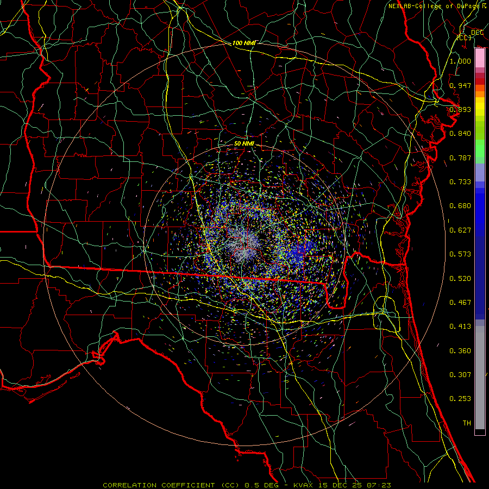Click the 0.947 legend value
This screenshot has height=489, width=489.
coord(460,85)
